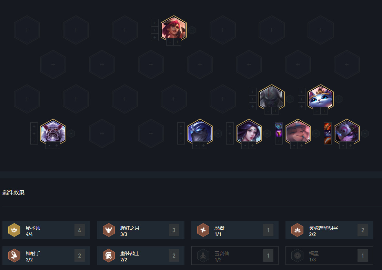Click the purple goblet item beside Teemo
The image size is (382, 270).
point(279,133)
